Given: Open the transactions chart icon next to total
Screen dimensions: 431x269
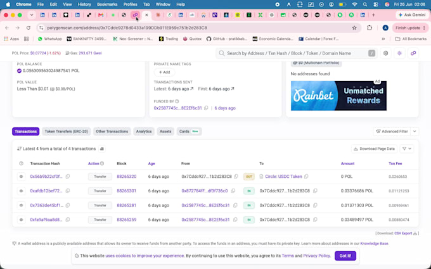Looking at the screenshot, I should [102, 149].
